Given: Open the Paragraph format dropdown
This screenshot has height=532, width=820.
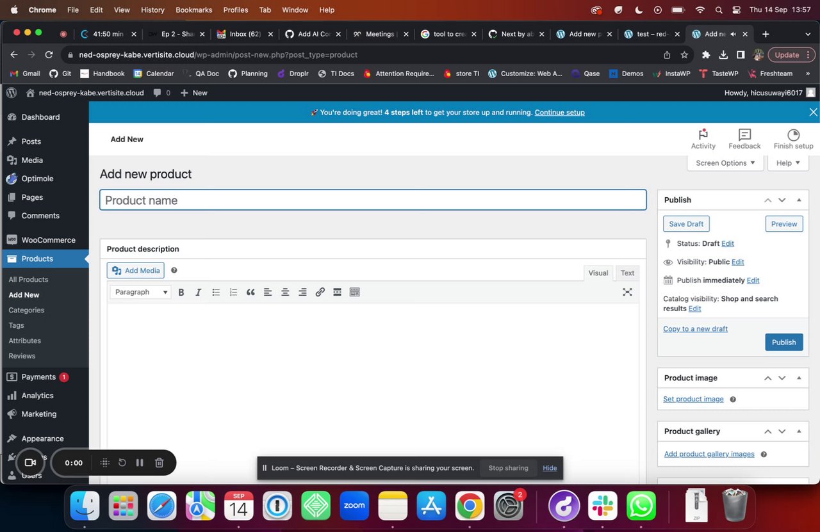Looking at the screenshot, I should [x=141, y=292].
